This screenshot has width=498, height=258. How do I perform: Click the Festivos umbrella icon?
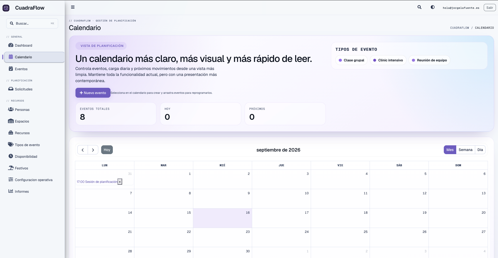tap(11, 168)
